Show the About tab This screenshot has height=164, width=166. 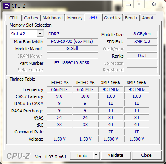[x=148, y=18]
